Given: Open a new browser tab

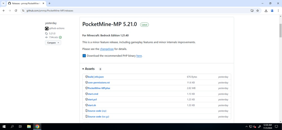Looking at the screenshot, I should tap(49, 3).
